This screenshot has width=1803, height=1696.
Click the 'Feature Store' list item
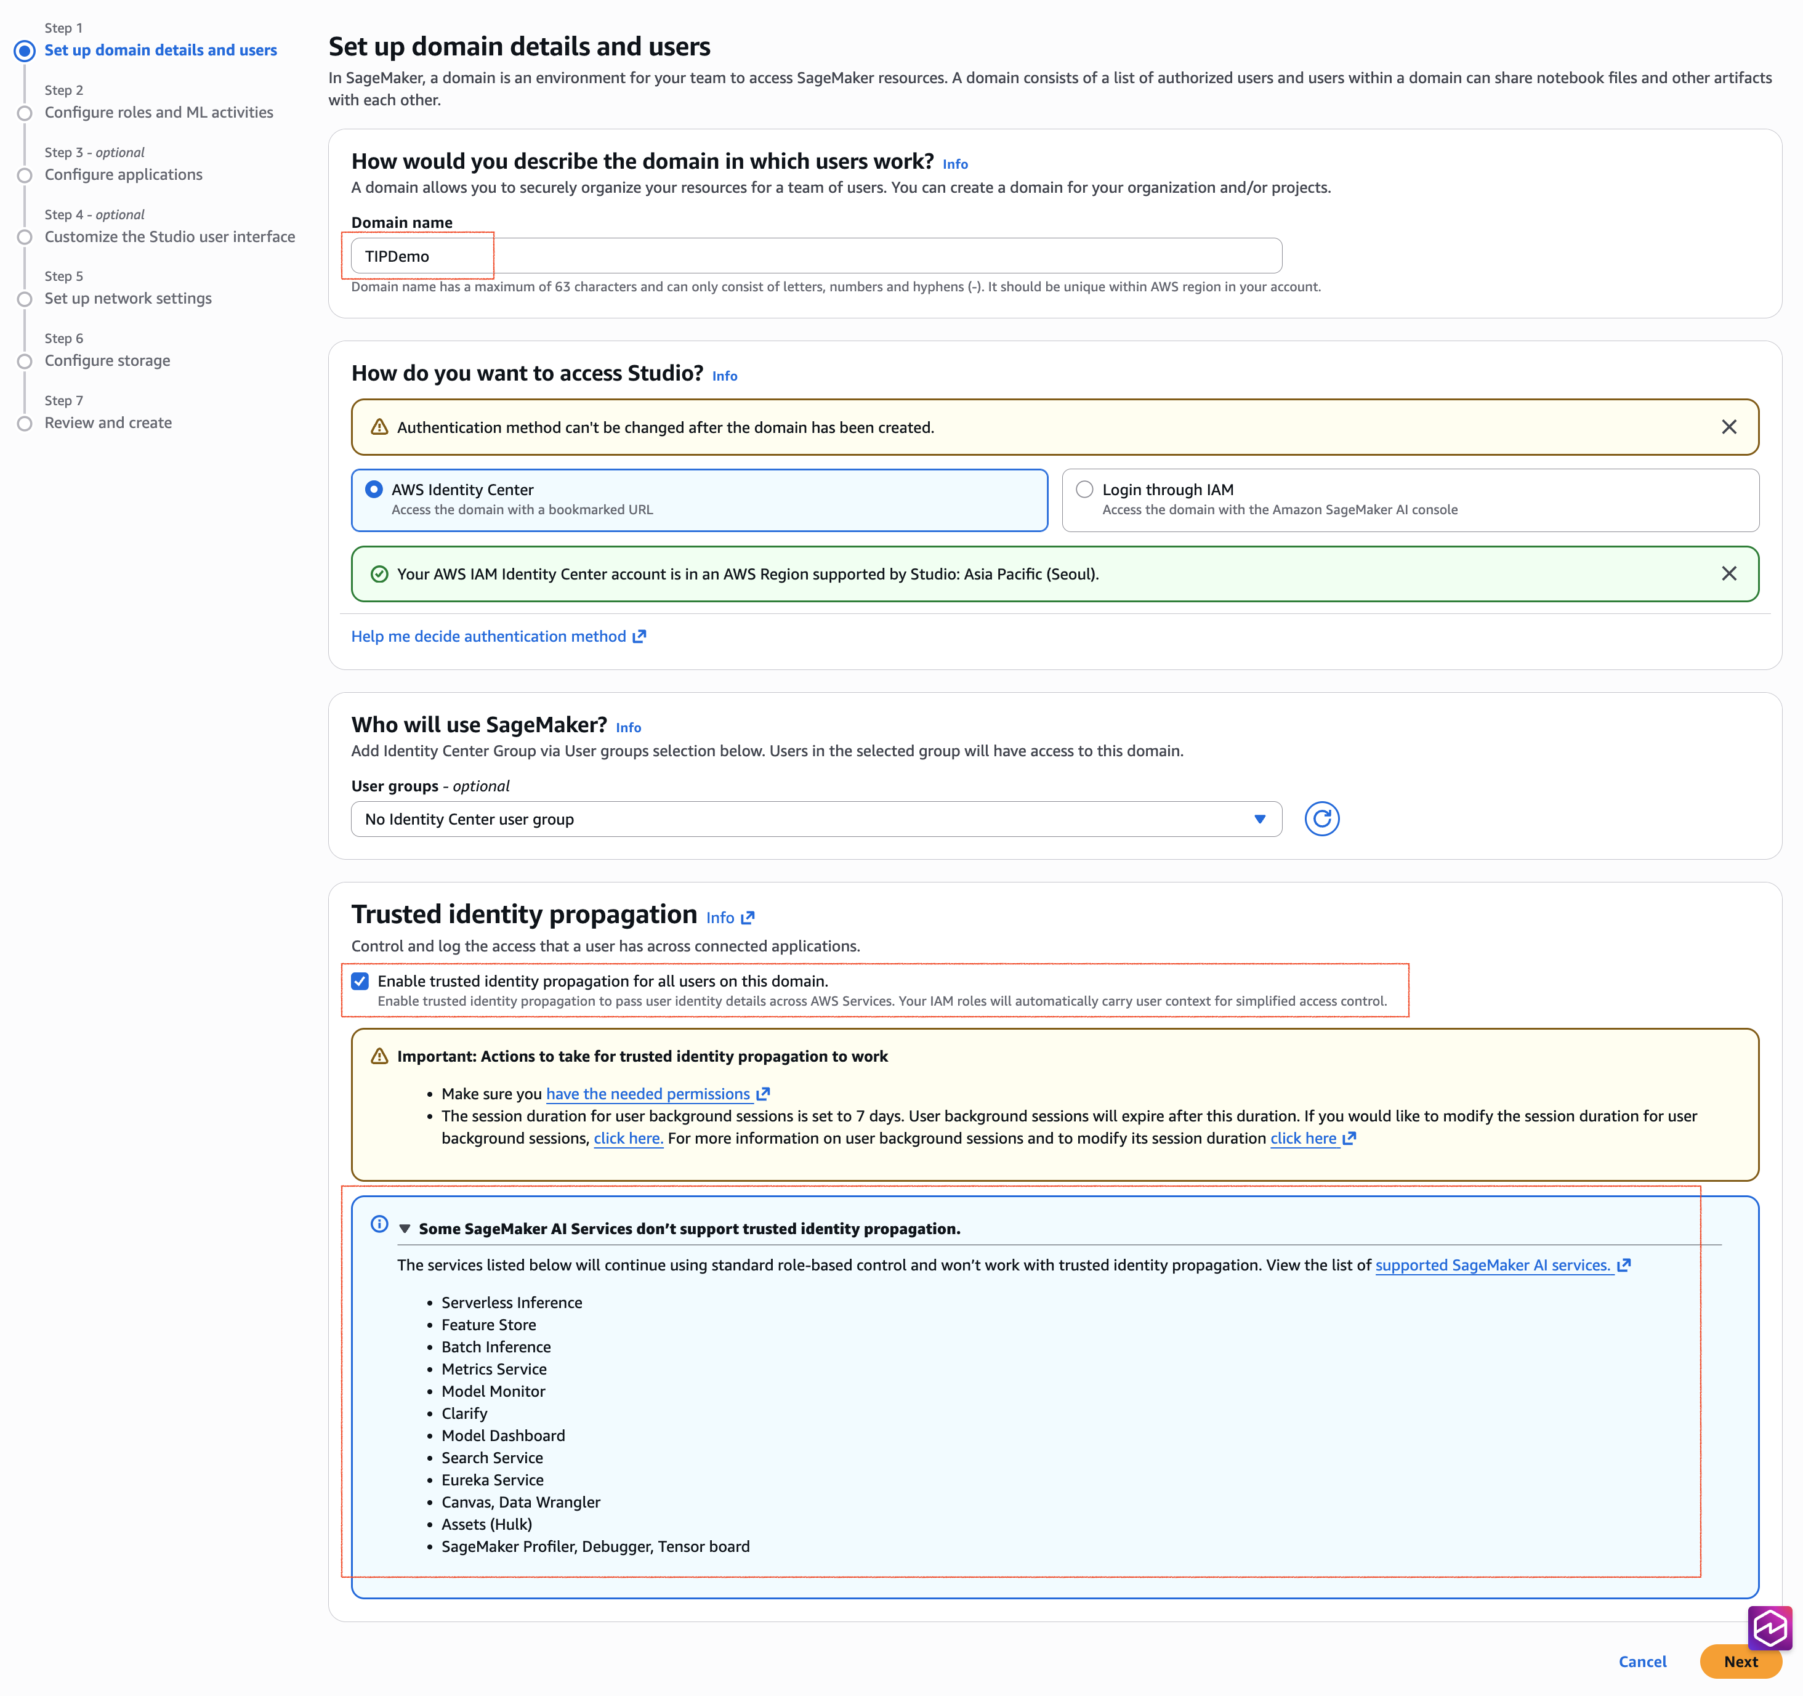point(489,1325)
